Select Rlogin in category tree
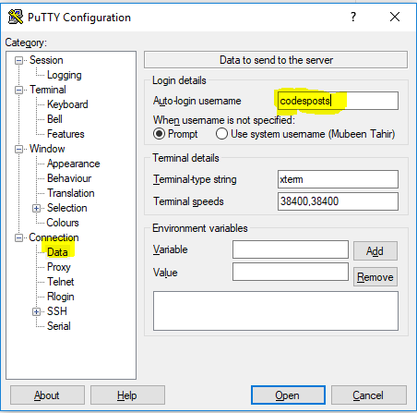 point(61,297)
